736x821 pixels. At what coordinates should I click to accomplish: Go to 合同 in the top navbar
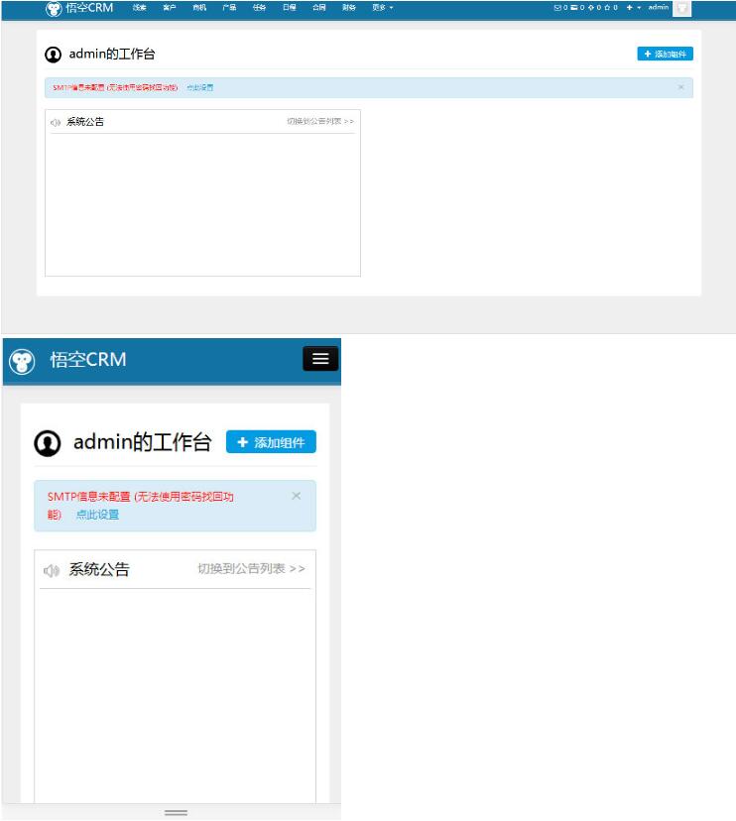pyautogui.click(x=318, y=8)
